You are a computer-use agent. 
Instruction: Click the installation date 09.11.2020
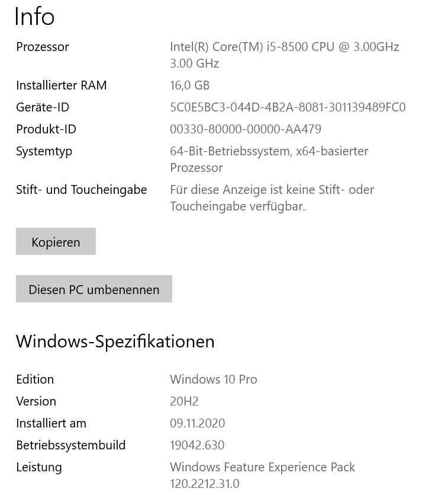click(197, 423)
